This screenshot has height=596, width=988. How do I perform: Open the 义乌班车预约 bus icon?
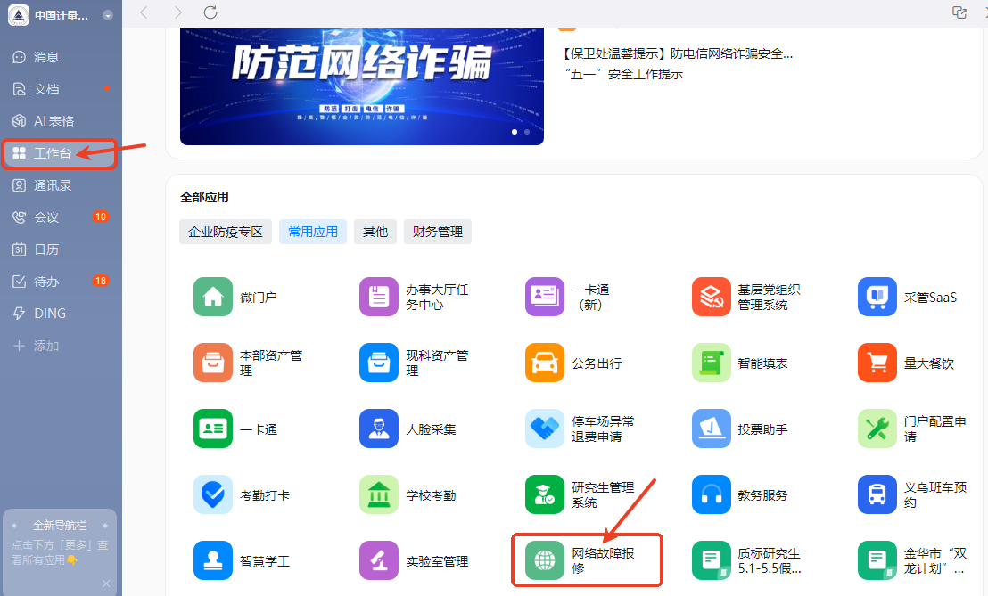(x=877, y=495)
